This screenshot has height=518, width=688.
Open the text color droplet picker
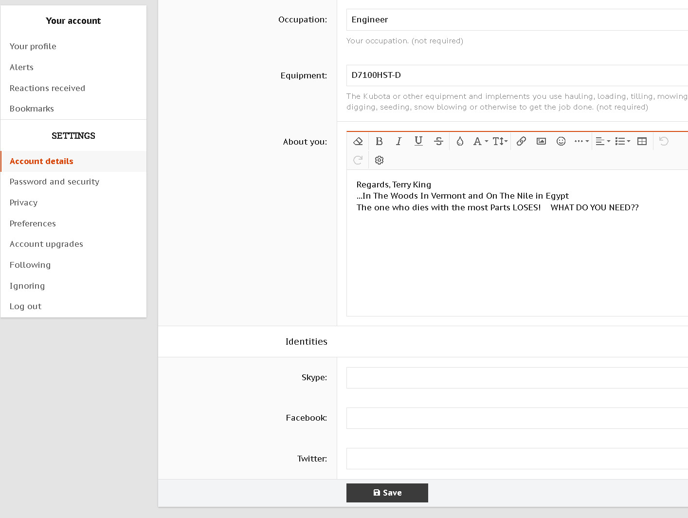pos(460,141)
